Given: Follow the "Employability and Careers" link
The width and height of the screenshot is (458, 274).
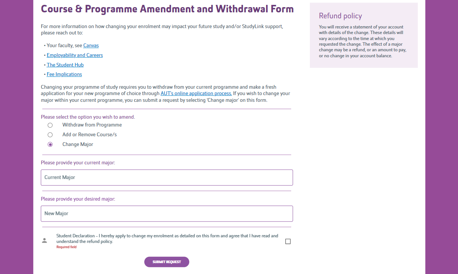Looking at the screenshot, I should tap(75, 55).
